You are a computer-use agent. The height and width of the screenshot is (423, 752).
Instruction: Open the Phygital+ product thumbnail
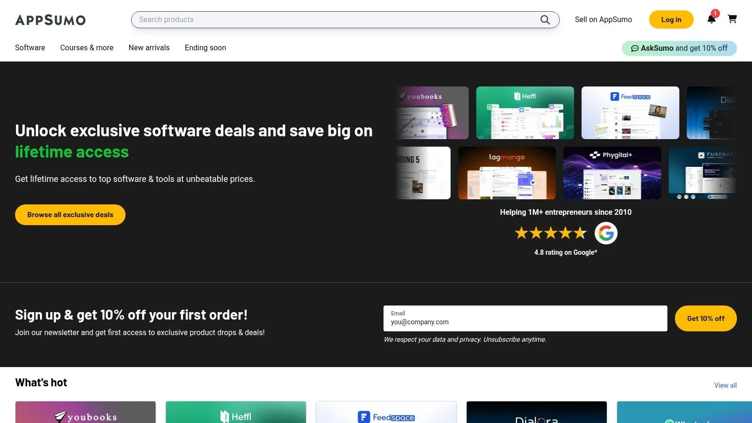pyautogui.click(x=612, y=172)
